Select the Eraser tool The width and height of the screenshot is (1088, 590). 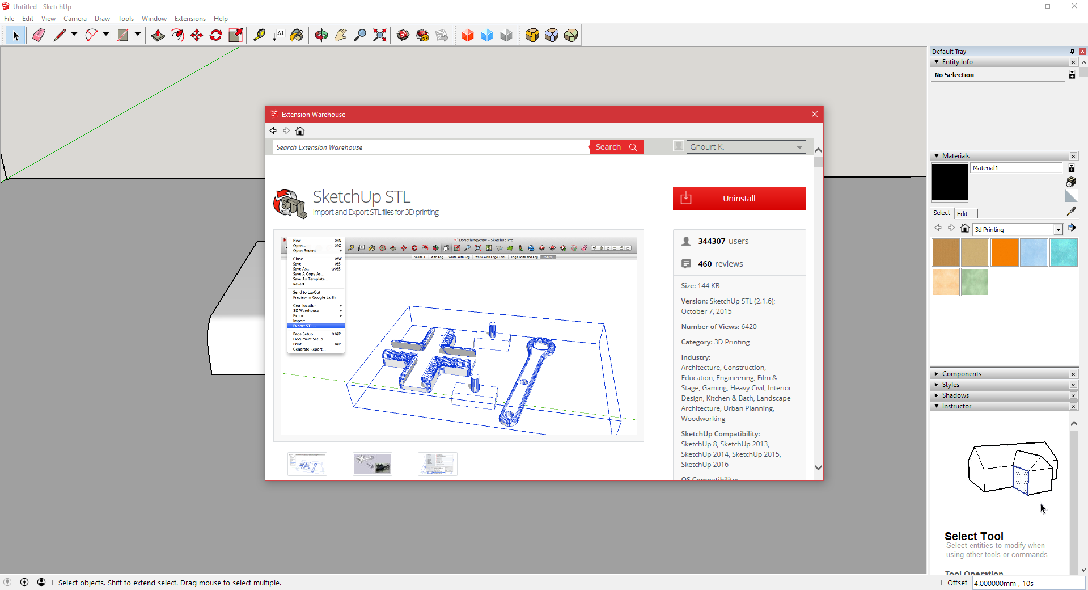[39, 36]
